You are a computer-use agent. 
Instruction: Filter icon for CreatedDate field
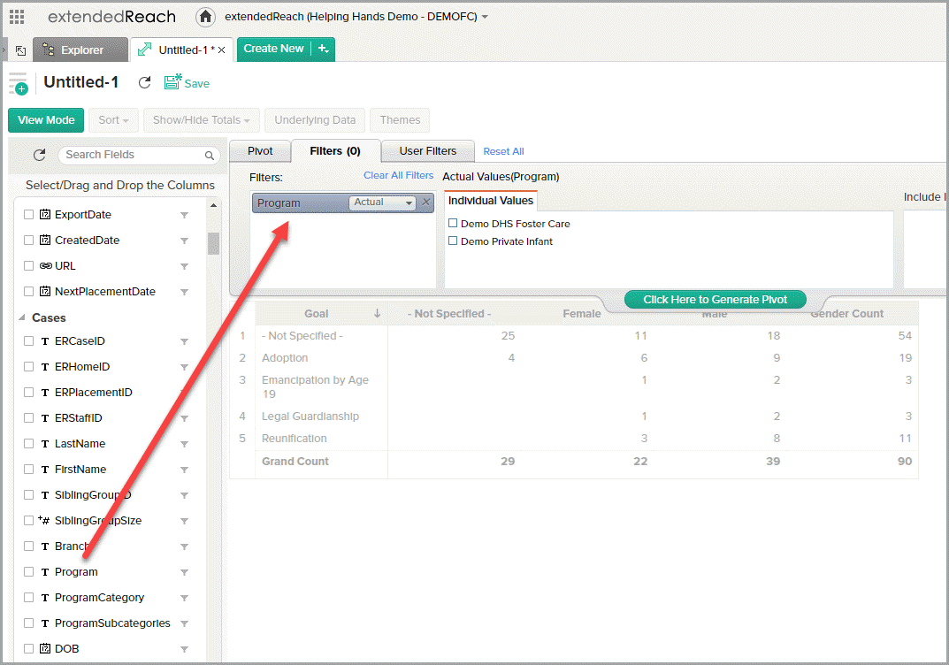click(184, 241)
